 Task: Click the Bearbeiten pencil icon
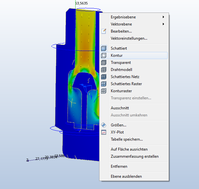(x=104, y=31)
